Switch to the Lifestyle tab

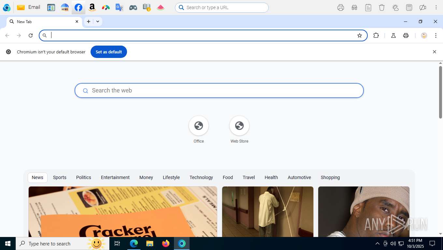pos(171,177)
